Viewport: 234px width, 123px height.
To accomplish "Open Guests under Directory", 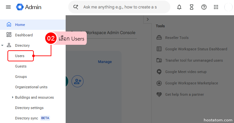I will (21, 66).
